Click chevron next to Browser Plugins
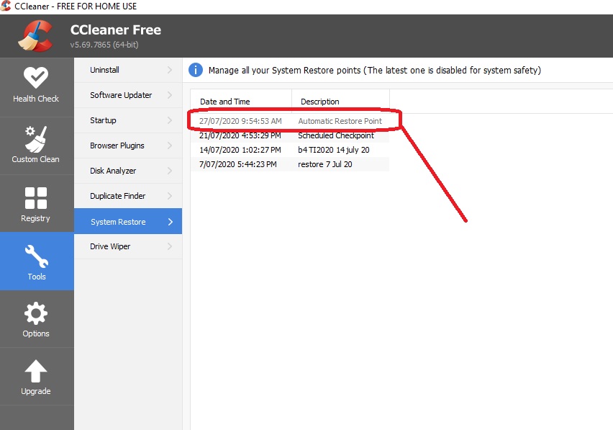The width and height of the screenshot is (613, 430). (170, 145)
